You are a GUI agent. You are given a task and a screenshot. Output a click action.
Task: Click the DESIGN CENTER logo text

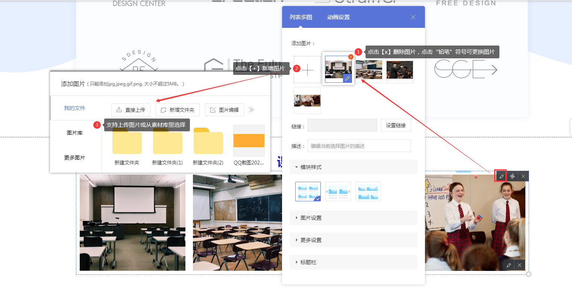tap(139, 3)
